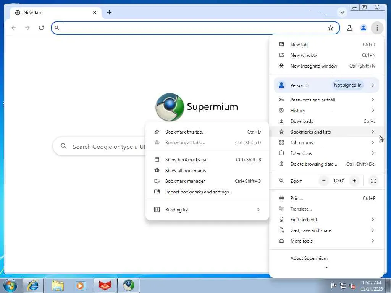Open the Chrome Labs flask icon
391x293 pixels.
pos(350,27)
